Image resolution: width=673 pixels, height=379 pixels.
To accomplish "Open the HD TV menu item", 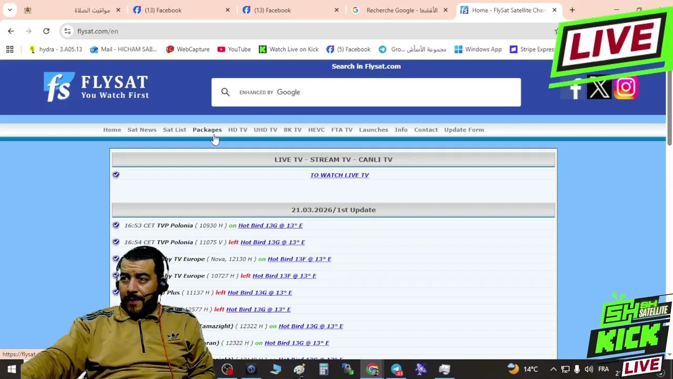I will pyautogui.click(x=238, y=129).
